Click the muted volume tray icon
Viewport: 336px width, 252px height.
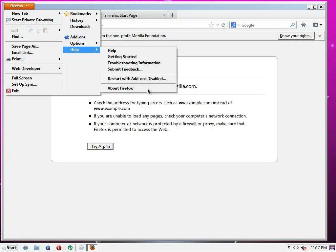[304, 248]
